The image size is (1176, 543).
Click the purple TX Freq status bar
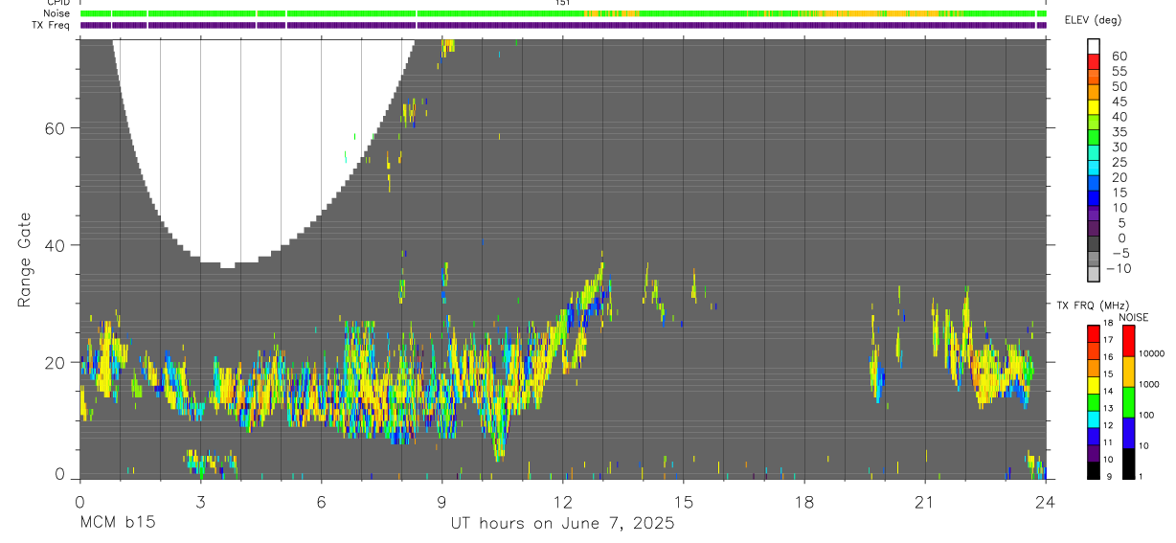563,25
